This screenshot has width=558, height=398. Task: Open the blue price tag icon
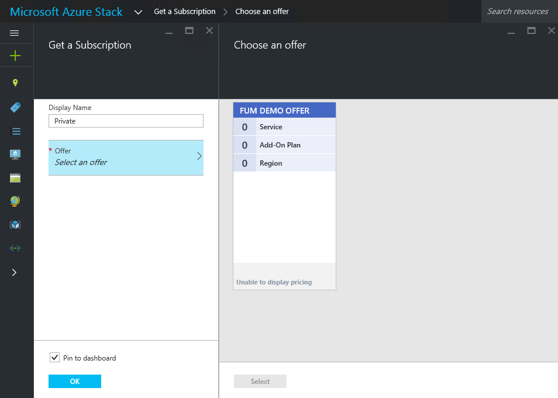coord(15,107)
